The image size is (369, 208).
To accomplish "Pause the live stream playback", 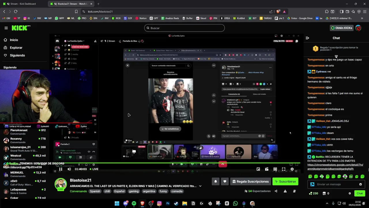I will pyautogui.click(x=61, y=169).
